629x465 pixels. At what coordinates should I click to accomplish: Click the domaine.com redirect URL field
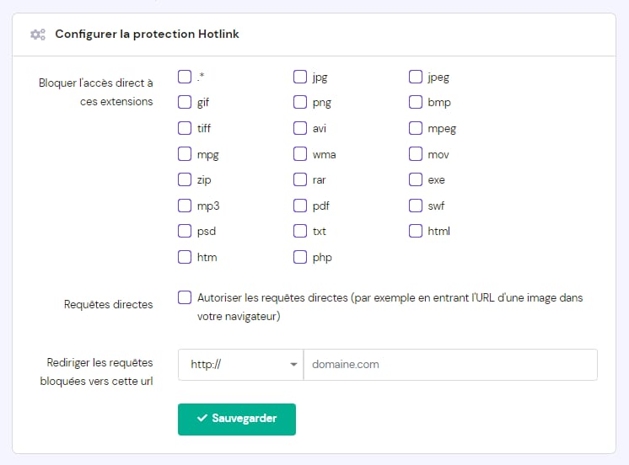[x=450, y=365]
